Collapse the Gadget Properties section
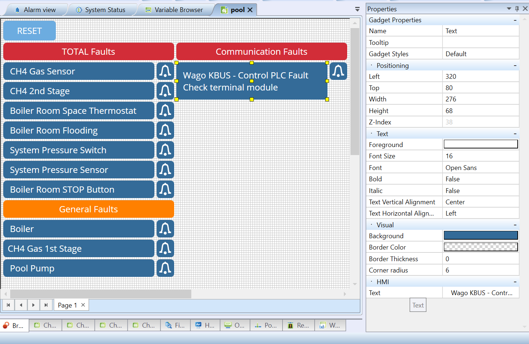The height and width of the screenshot is (344, 529). [515, 20]
